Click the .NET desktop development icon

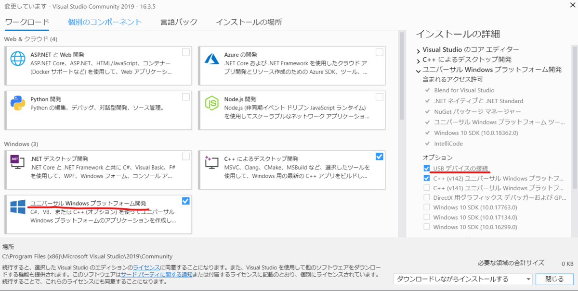point(18,163)
